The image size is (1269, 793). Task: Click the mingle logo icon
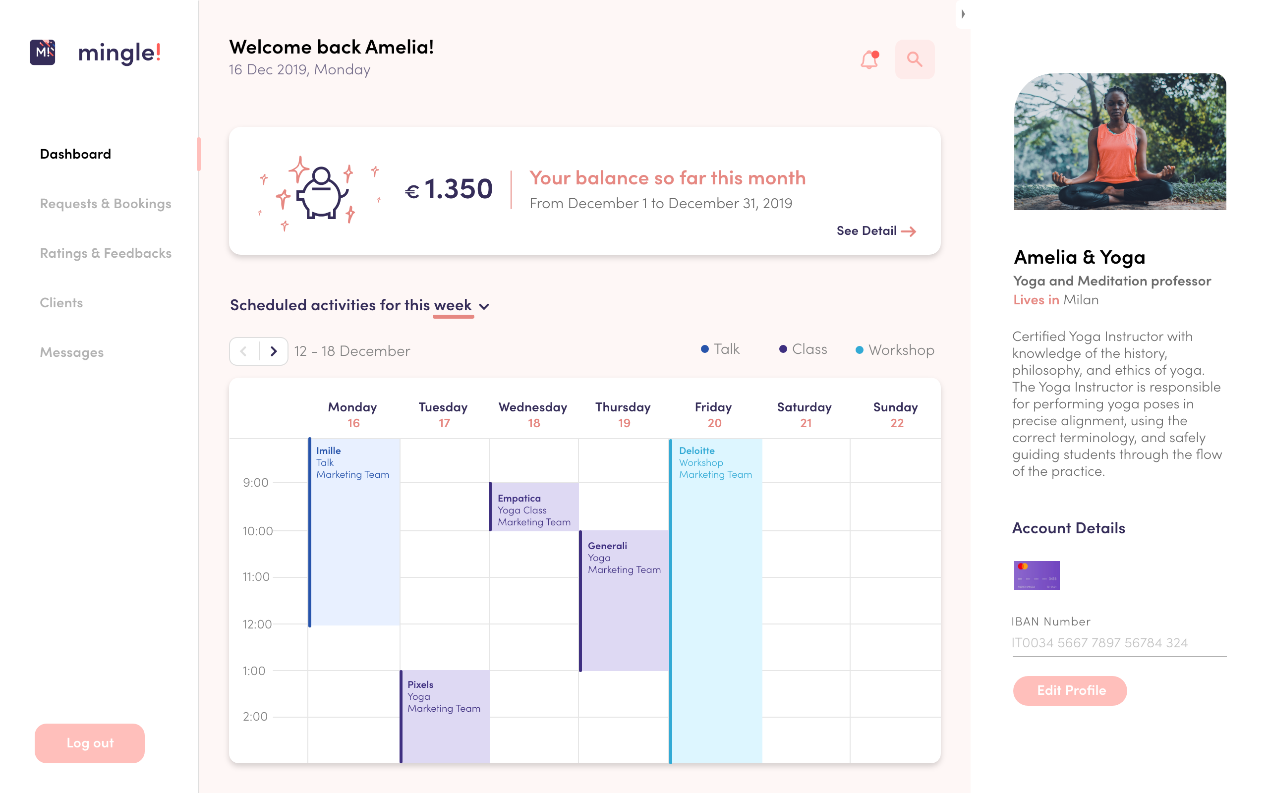pyautogui.click(x=43, y=52)
